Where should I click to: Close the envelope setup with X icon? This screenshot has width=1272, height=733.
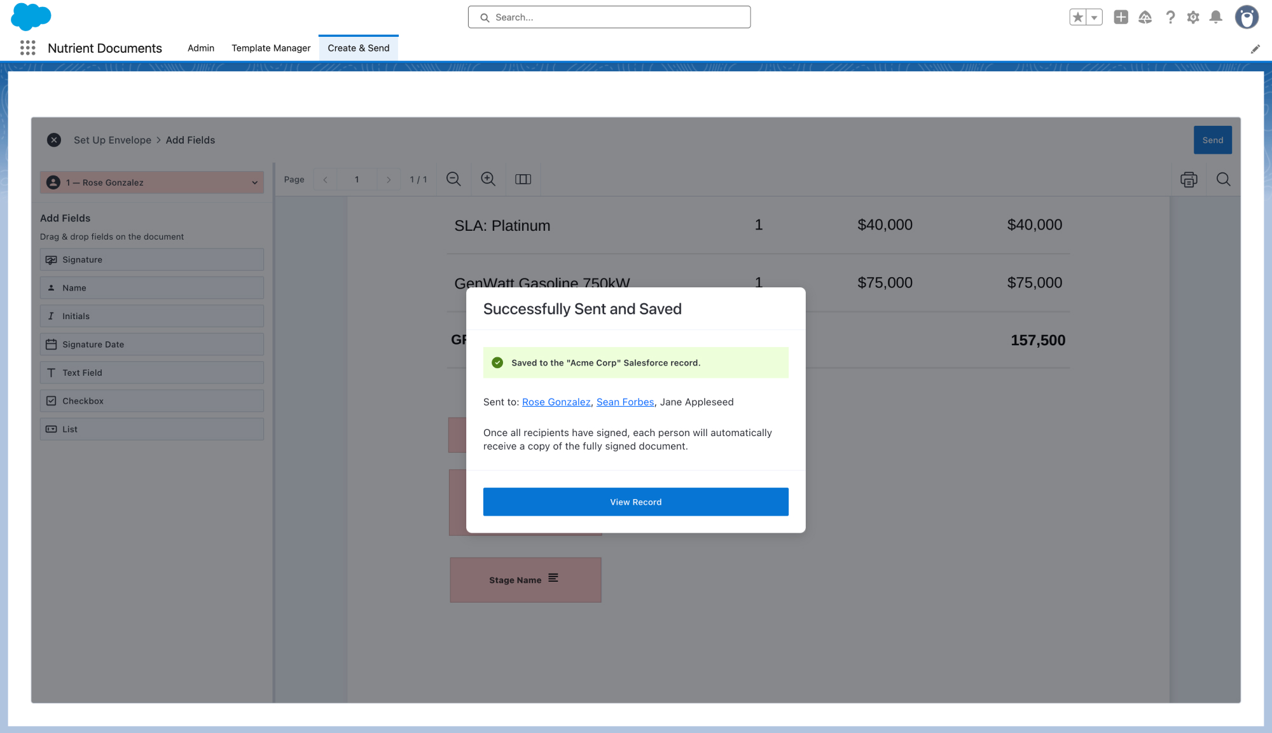pos(54,140)
